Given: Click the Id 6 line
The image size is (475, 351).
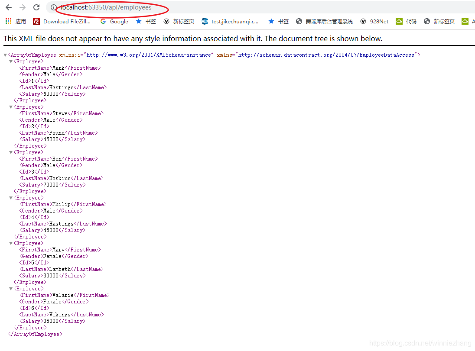Looking at the screenshot, I should (x=34, y=308).
